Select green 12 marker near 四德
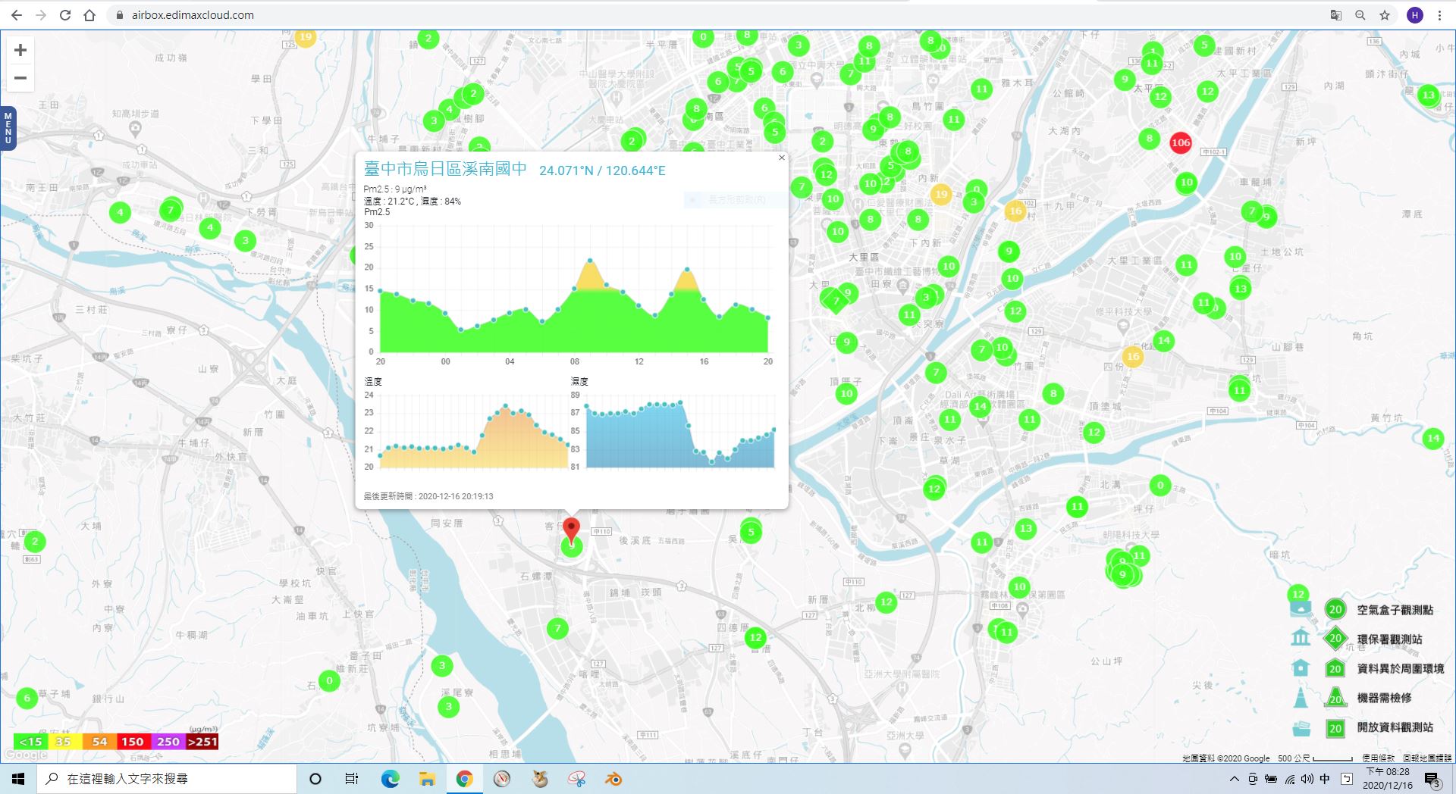 coord(755,638)
